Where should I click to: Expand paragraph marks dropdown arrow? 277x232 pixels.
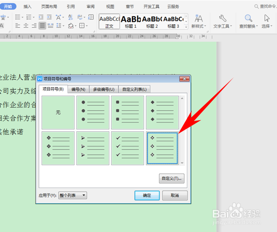84,18
